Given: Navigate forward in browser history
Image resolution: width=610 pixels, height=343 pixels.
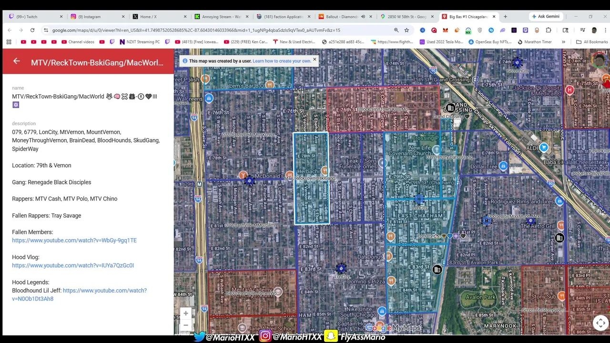Looking at the screenshot, I should pos(21,30).
